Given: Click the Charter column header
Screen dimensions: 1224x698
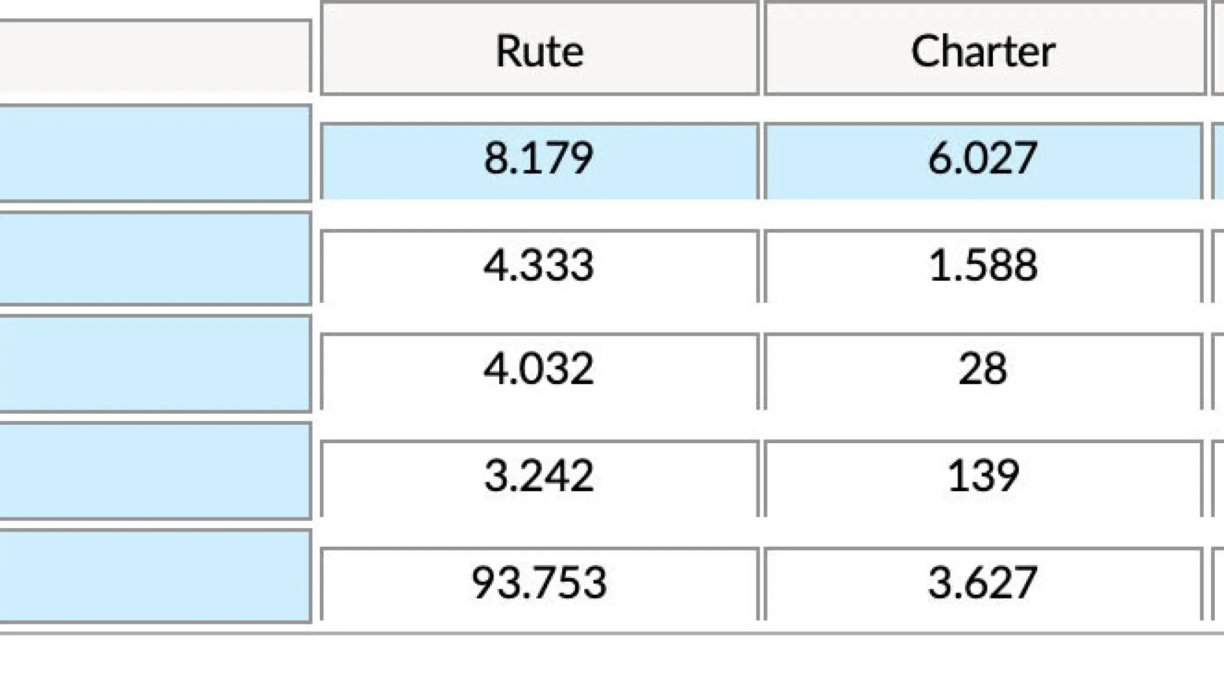Looking at the screenshot, I should pyautogui.click(x=983, y=51).
